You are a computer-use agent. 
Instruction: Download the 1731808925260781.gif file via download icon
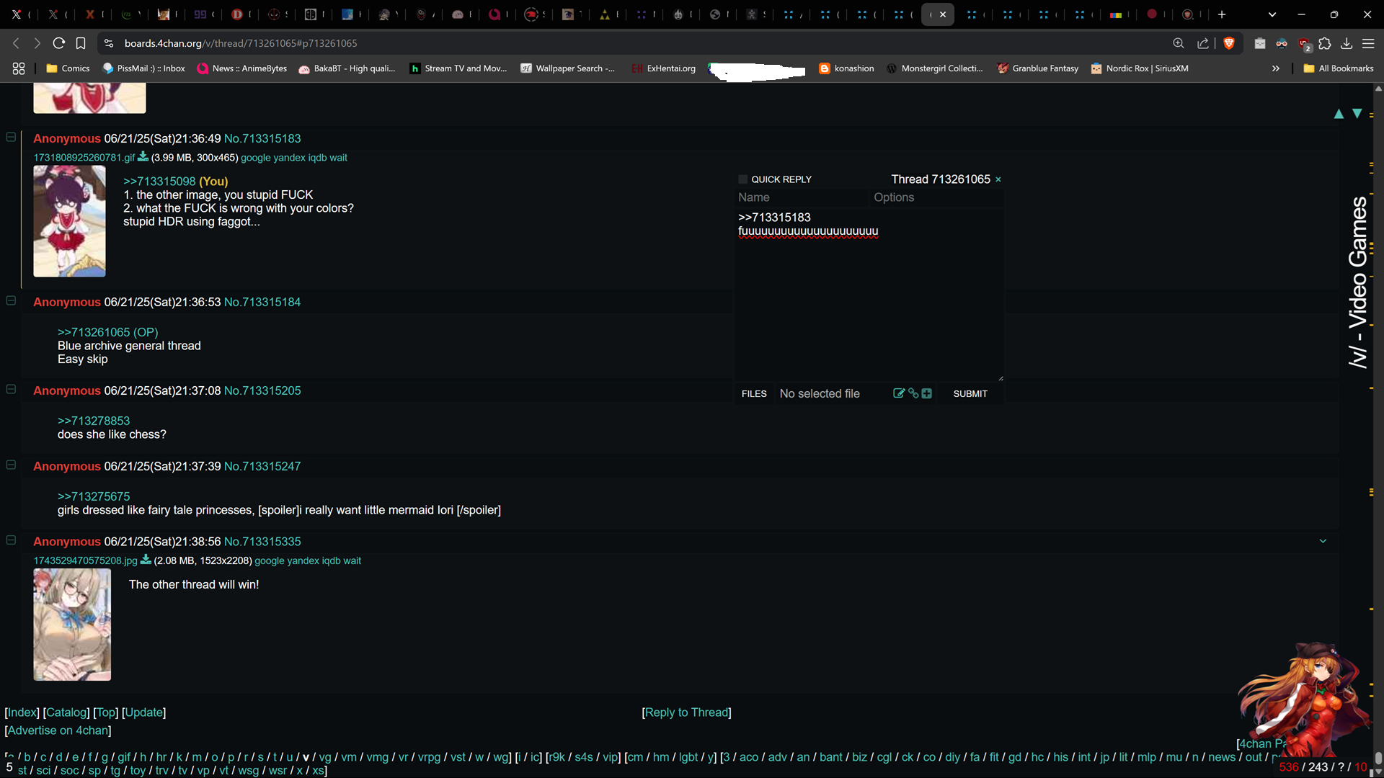143,156
